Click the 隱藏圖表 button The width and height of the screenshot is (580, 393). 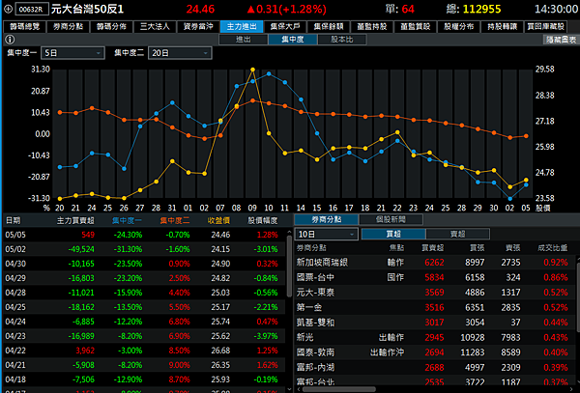click(559, 40)
